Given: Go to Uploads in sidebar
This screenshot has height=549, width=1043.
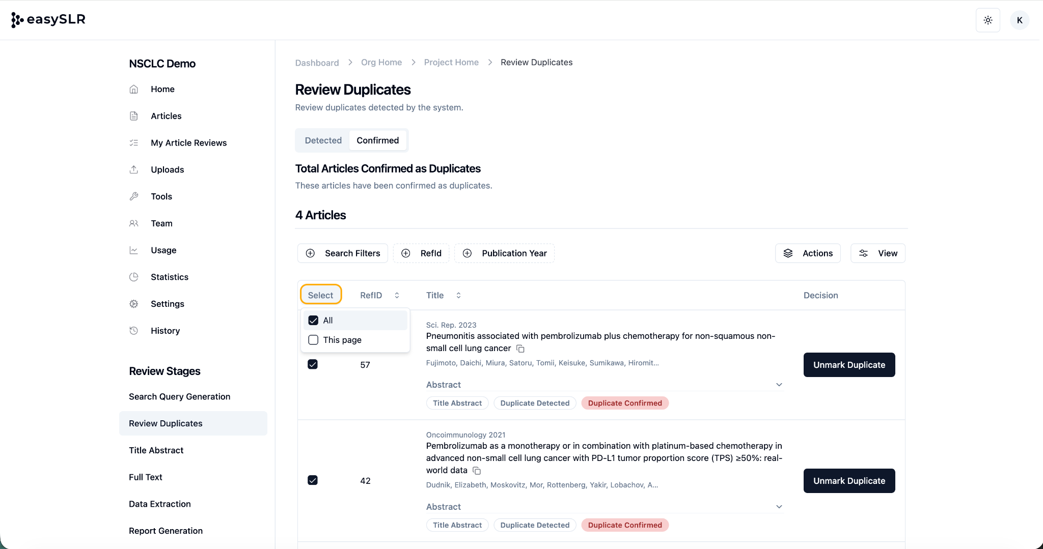Looking at the screenshot, I should click(x=167, y=169).
